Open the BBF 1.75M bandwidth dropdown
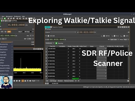The width and height of the screenshot is (135, 101). 30,39
